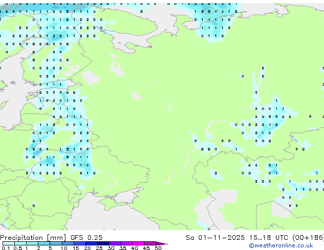Screen dimensions: 324x250
Task: Click the '10' legend scale label
Action: [64, 248]
